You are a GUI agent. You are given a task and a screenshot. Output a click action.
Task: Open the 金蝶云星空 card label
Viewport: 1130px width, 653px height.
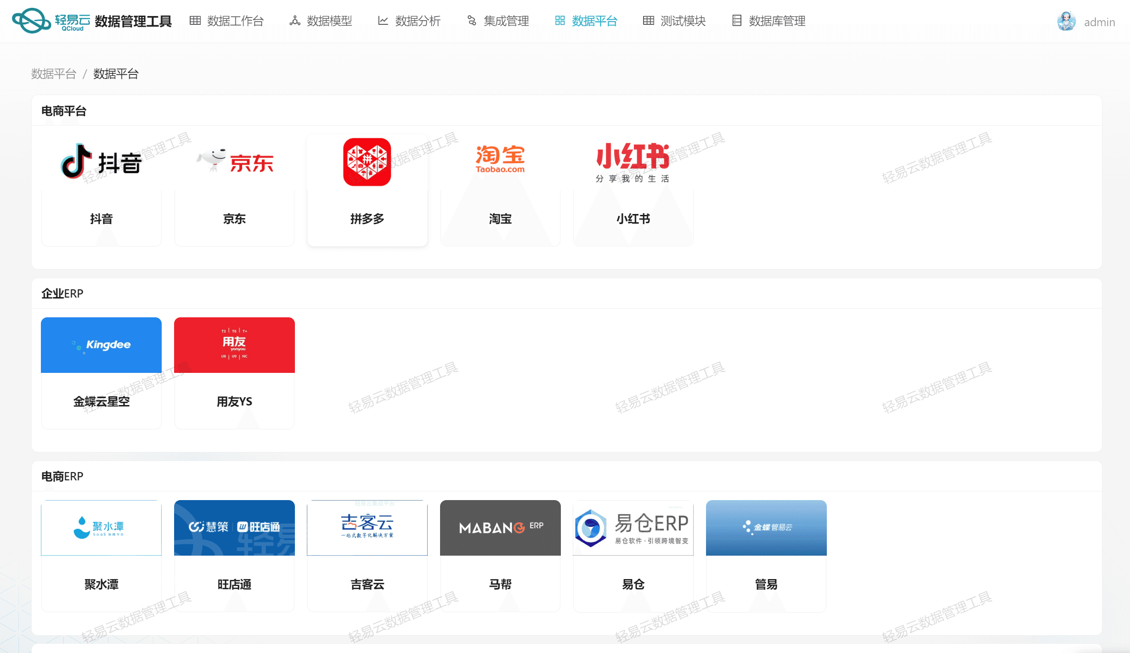[102, 402]
